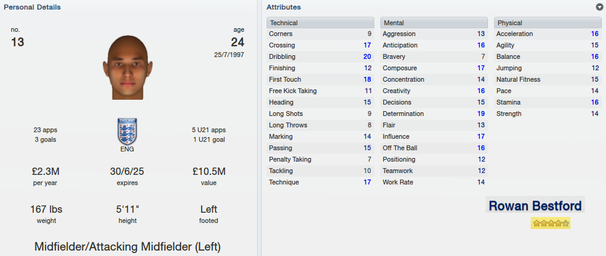606x256 pixels.
Task: Open the Rowan Bestford name link
Action: pyautogui.click(x=535, y=206)
